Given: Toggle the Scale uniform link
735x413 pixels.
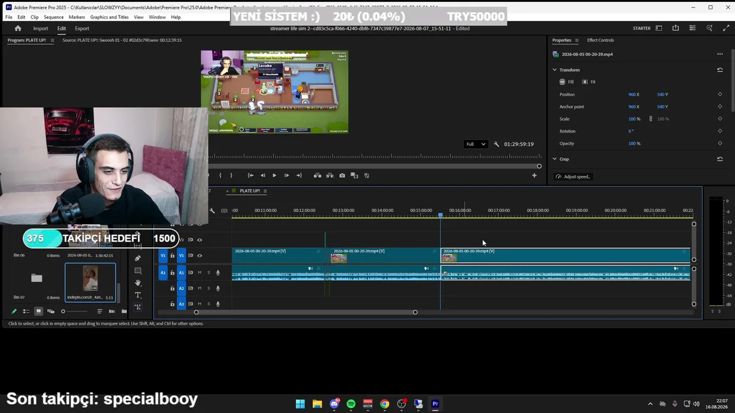Looking at the screenshot, I should click(x=651, y=119).
